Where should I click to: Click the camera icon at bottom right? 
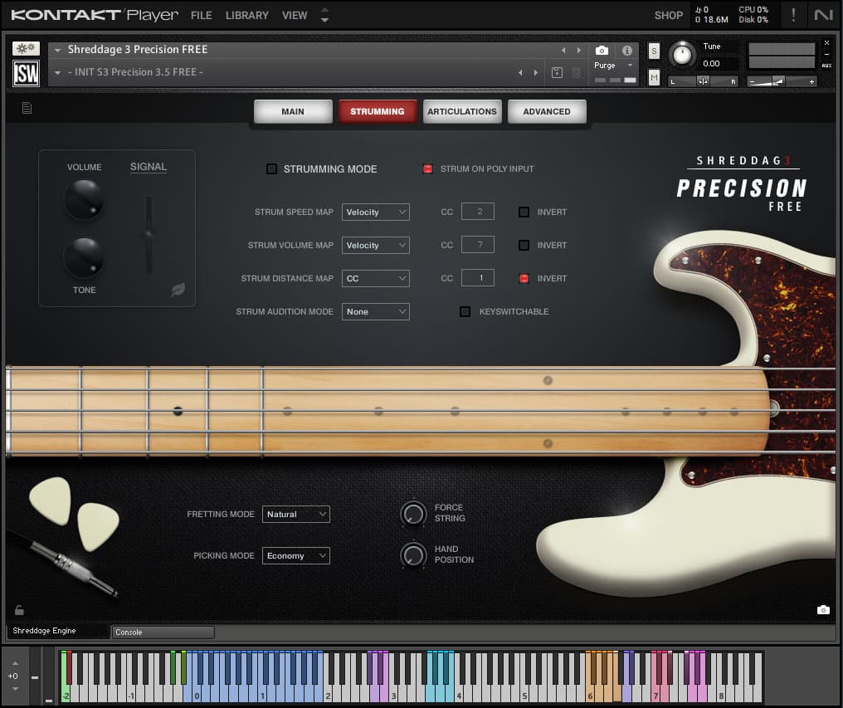click(x=823, y=609)
